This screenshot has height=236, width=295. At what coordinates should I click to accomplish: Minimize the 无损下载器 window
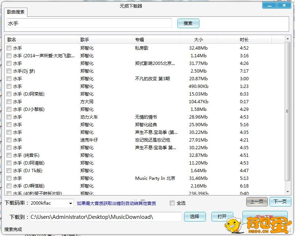(x=269, y=5)
